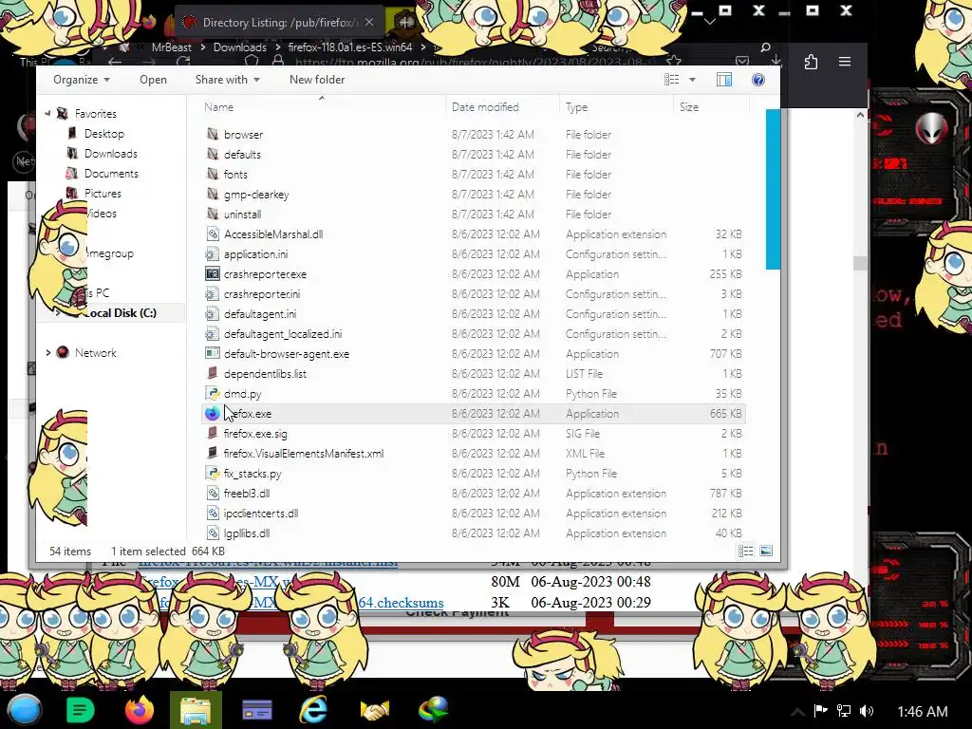This screenshot has height=729, width=972.
Task: Open the Organize menu
Action: click(82, 80)
